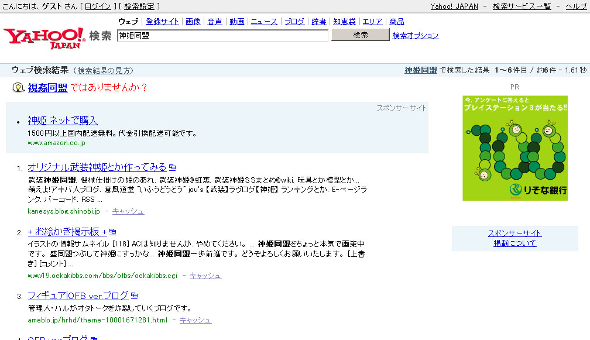
Task: Switch to ブログ search tab
Action: [294, 22]
